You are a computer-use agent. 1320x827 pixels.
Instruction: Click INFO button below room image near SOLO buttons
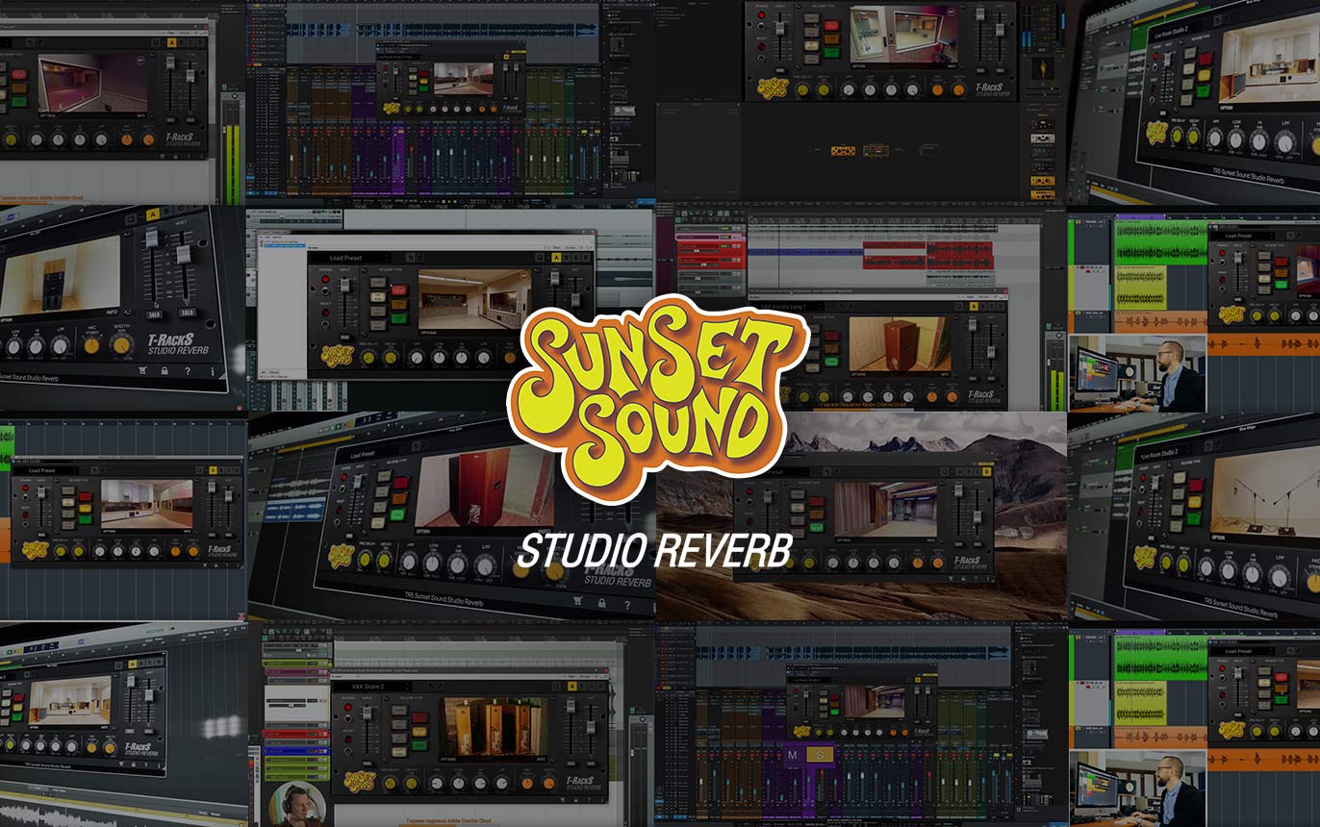click(x=112, y=312)
